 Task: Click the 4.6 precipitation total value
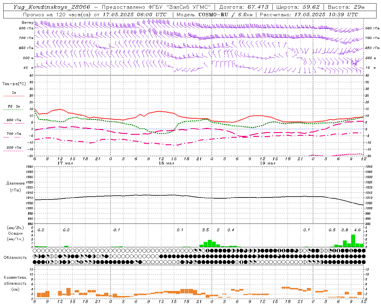pos(357,230)
